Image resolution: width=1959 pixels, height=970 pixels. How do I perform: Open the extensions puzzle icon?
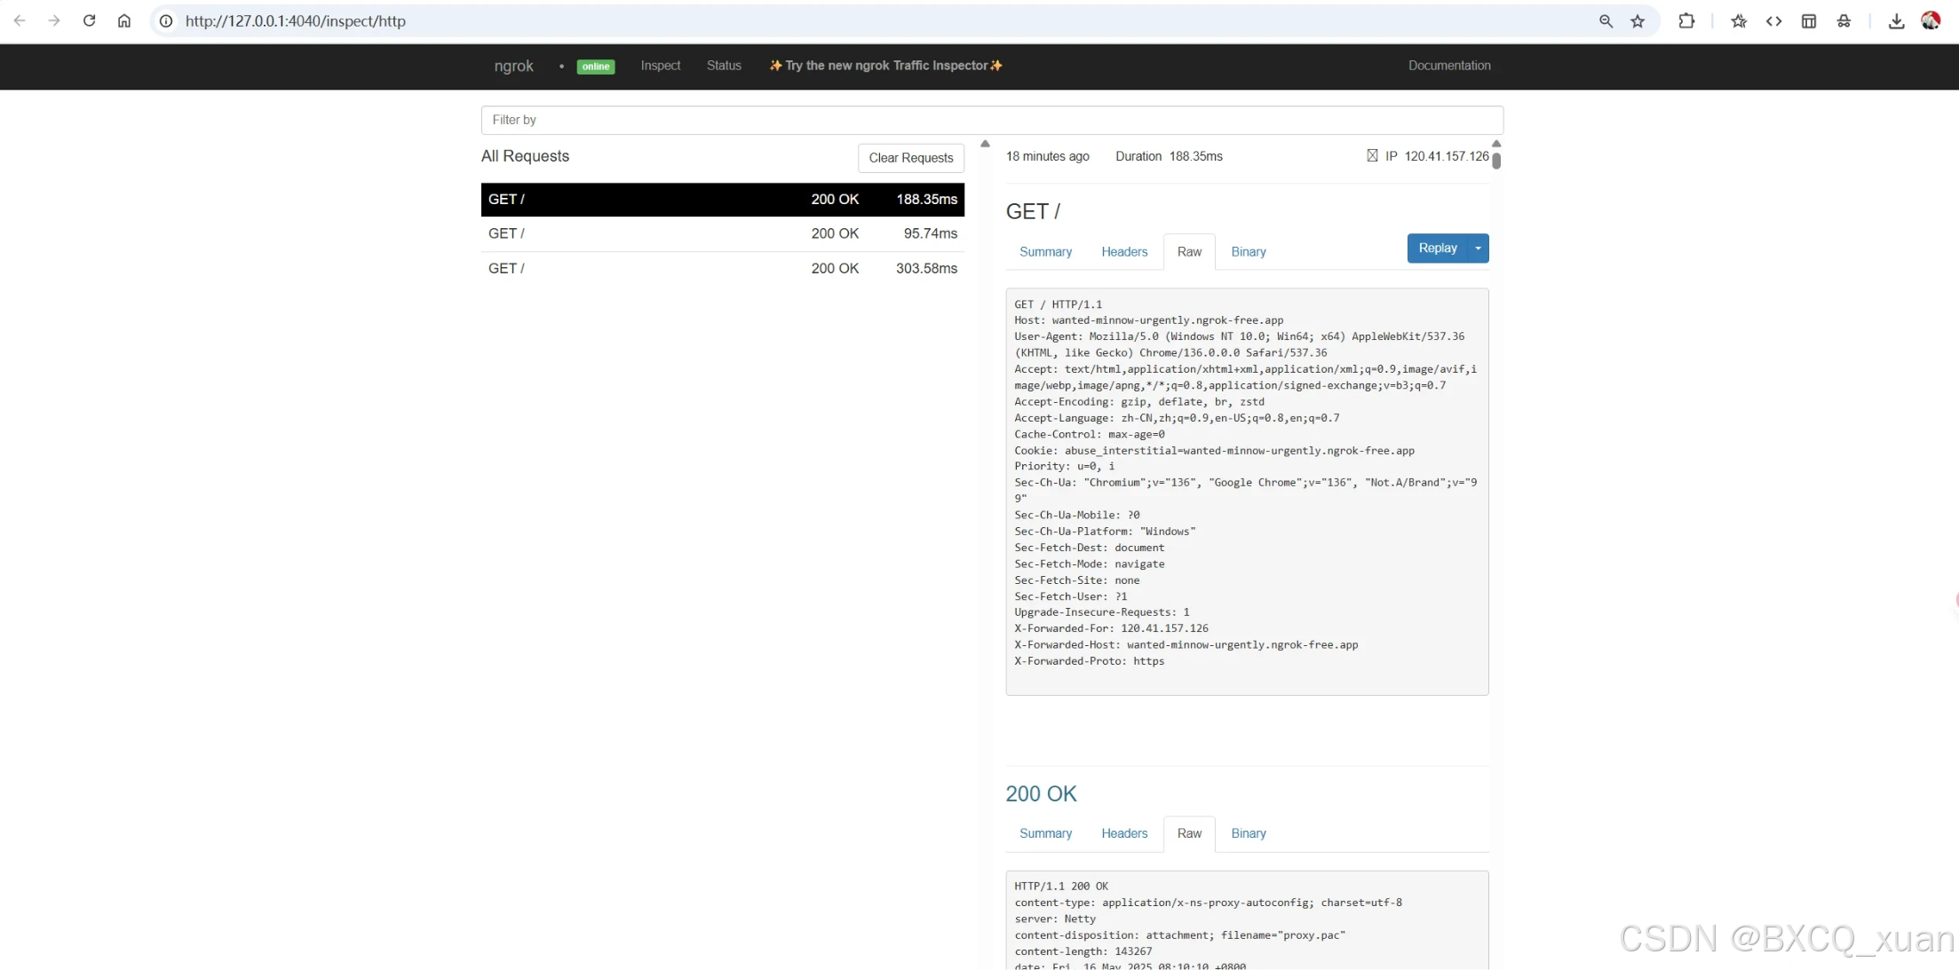point(1686,20)
